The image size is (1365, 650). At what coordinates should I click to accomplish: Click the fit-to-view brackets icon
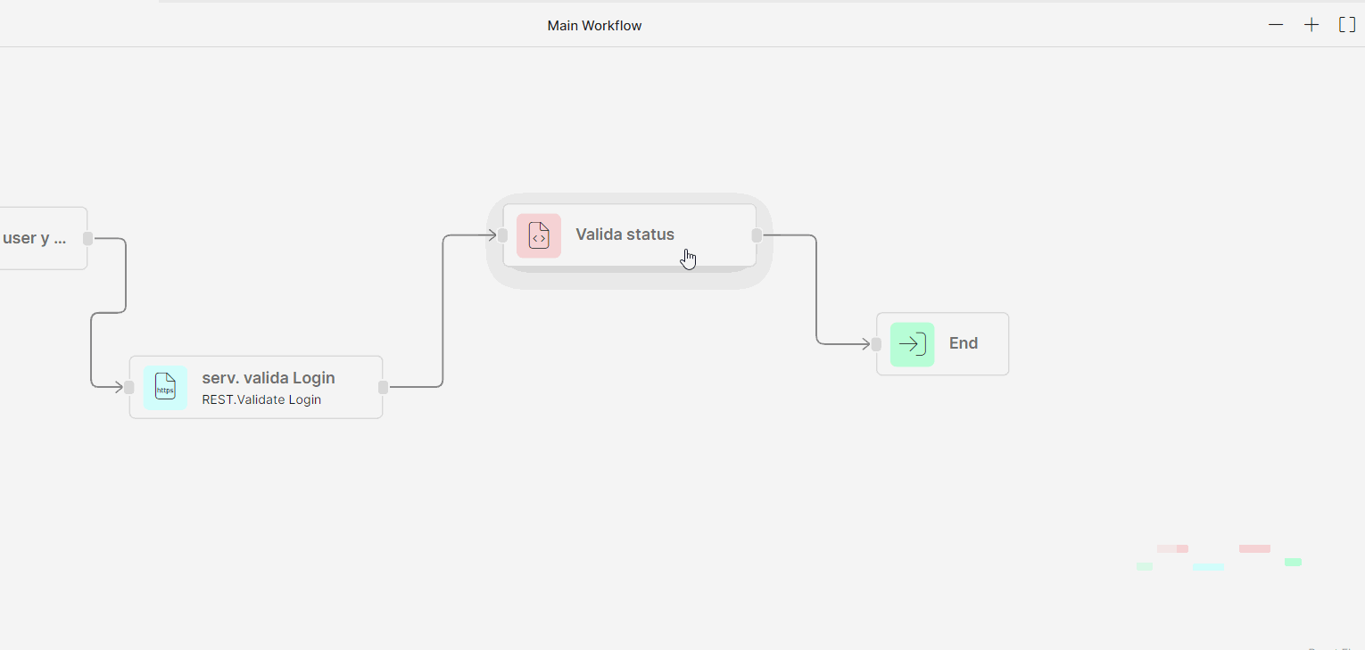tap(1346, 24)
